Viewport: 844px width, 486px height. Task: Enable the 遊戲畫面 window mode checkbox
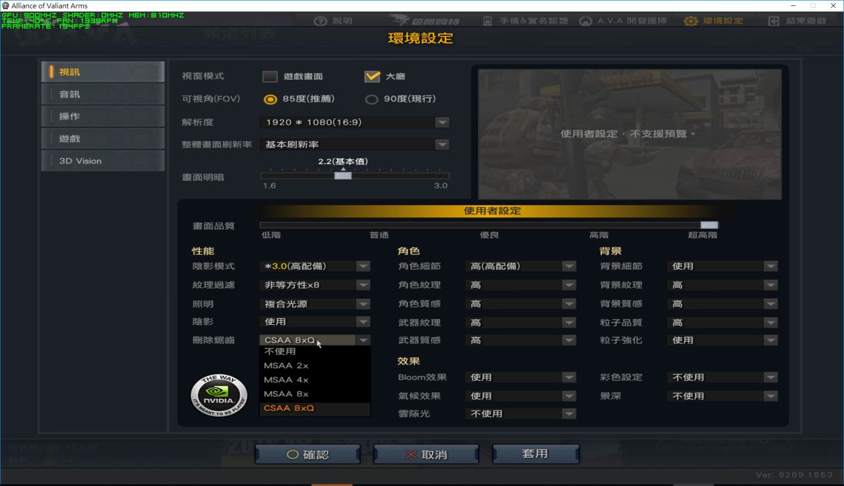(270, 76)
